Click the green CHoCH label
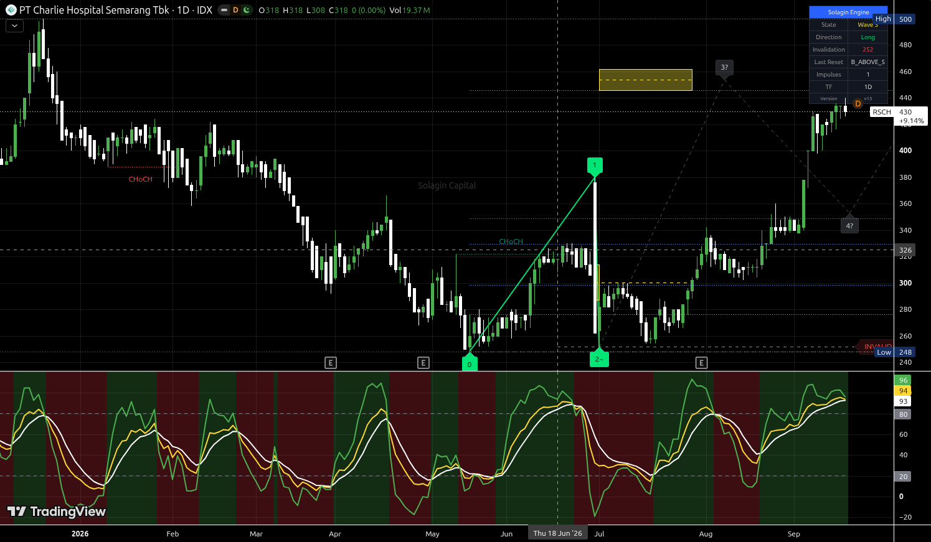This screenshot has height=542, width=931. point(511,241)
